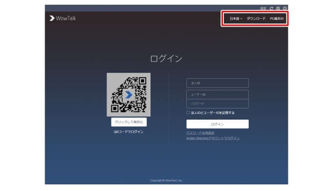333x191 pixels.
Task: Click the QR code image
Action: tap(129, 95)
